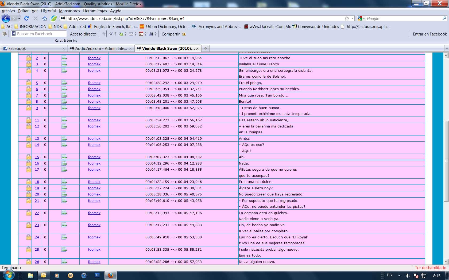
Task: Click the edit arrow icon in row 16
Action: (64, 163)
